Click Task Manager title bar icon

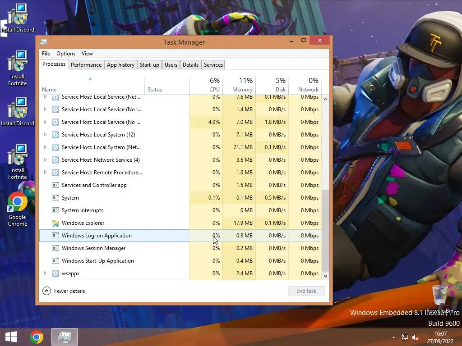[43, 42]
